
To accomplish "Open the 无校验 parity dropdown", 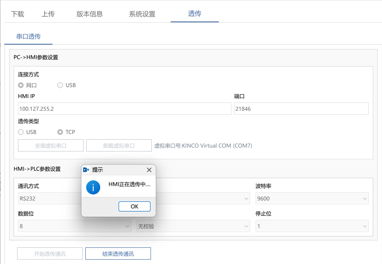I will [193, 226].
